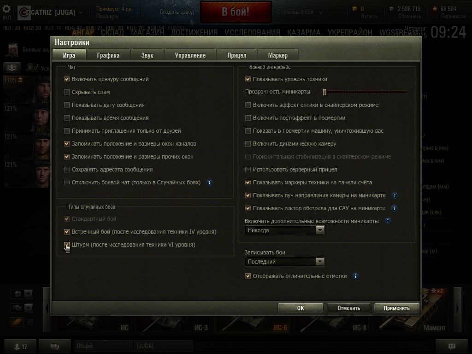This screenshot has height=354, width=472.
Task: Click info icon next to Отображать отличительные отметки
Action: tap(355, 277)
